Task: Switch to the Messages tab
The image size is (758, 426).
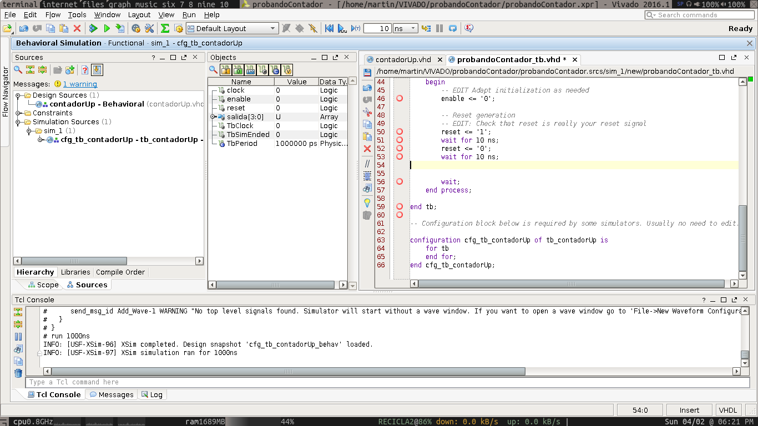Action: click(x=112, y=395)
